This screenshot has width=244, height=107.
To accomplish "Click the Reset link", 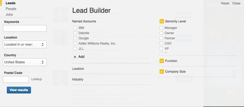I will pos(225,3).
